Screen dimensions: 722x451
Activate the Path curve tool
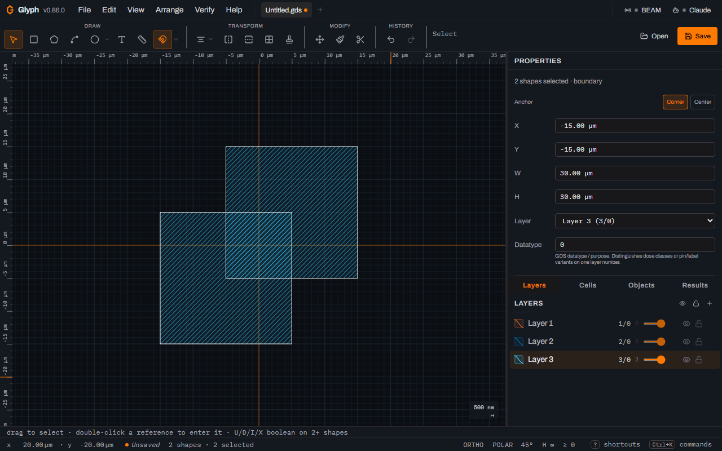74,39
